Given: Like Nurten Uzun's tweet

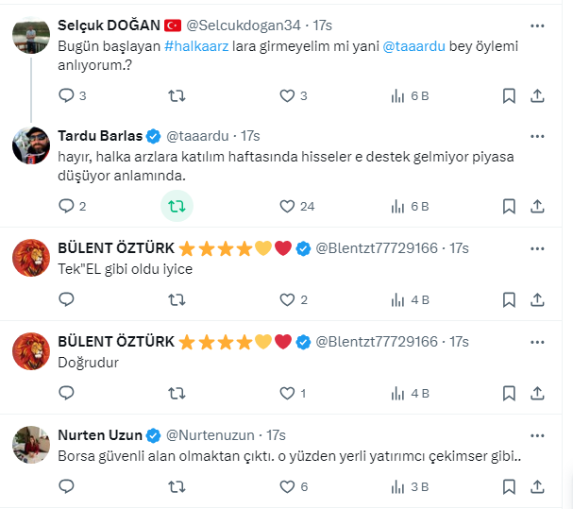Looking at the screenshot, I should pos(288,486).
